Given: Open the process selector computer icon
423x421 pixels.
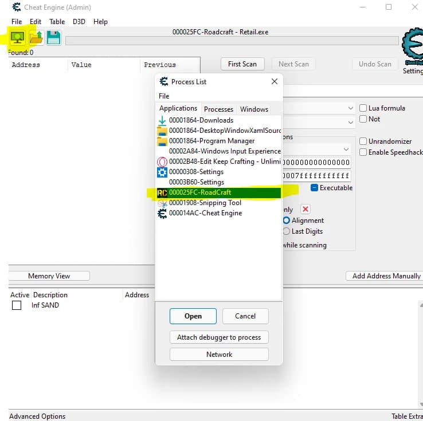Looking at the screenshot, I should 18,38.
